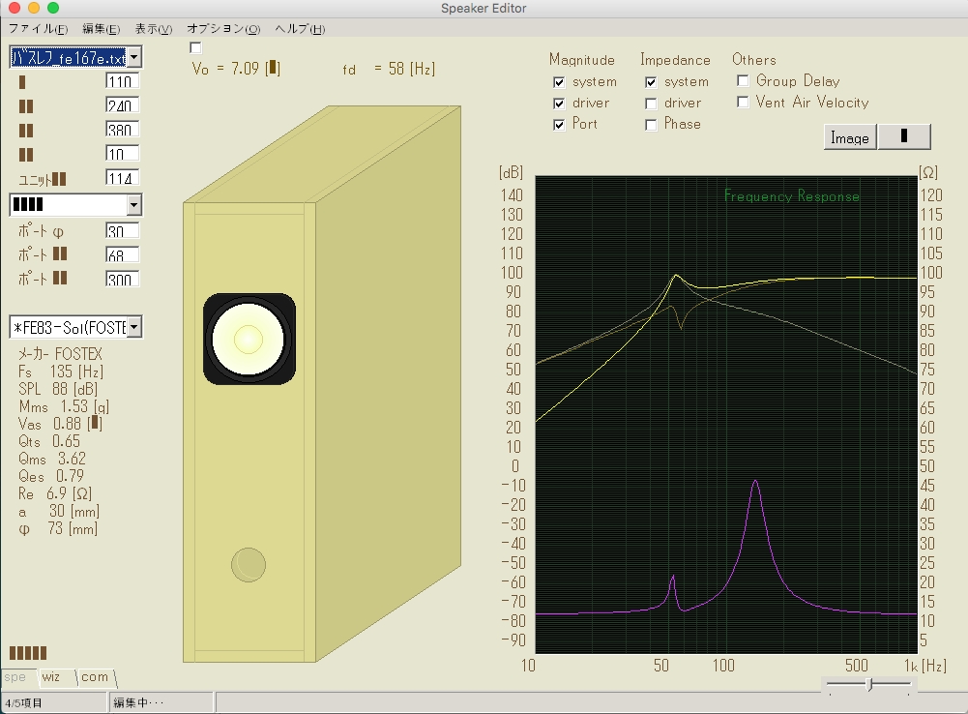Image resolution: width=968 pixels, height=714 pixels.
Task: Disable the Magnitude Port checkbox
Action: (x=559, y=125)
